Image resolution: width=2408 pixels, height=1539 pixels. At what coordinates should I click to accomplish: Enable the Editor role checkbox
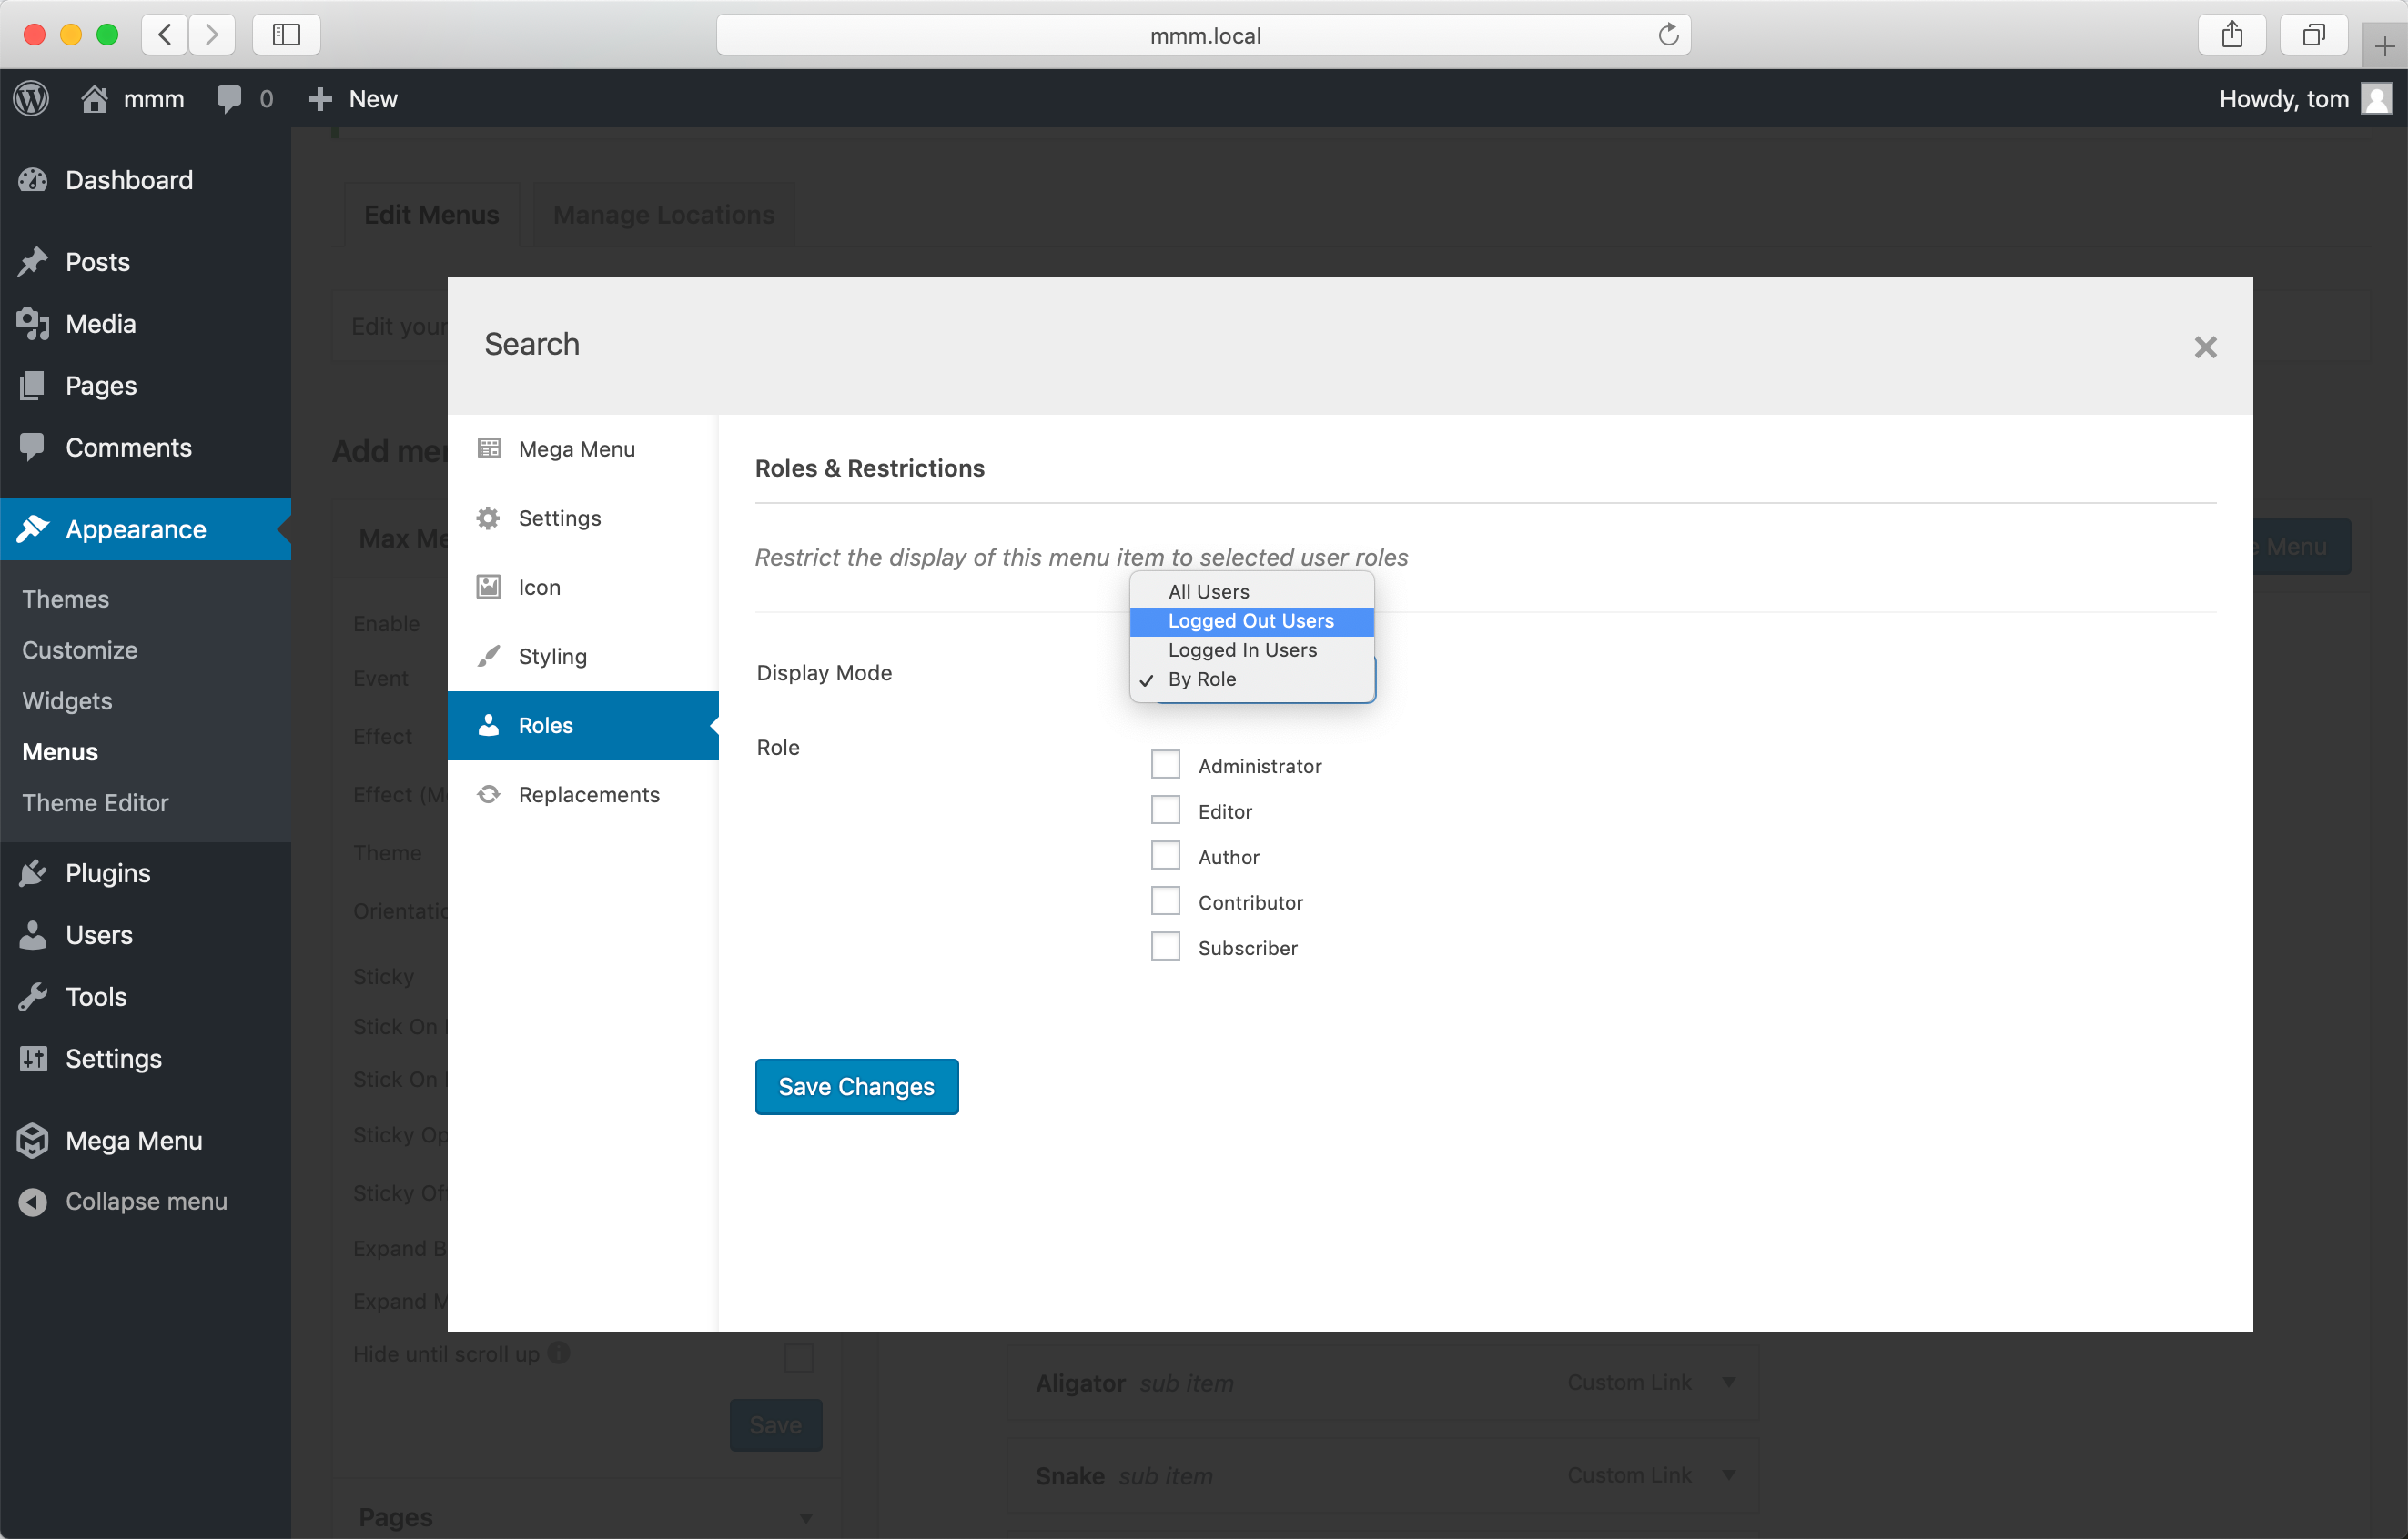(x=1166, y=810)
